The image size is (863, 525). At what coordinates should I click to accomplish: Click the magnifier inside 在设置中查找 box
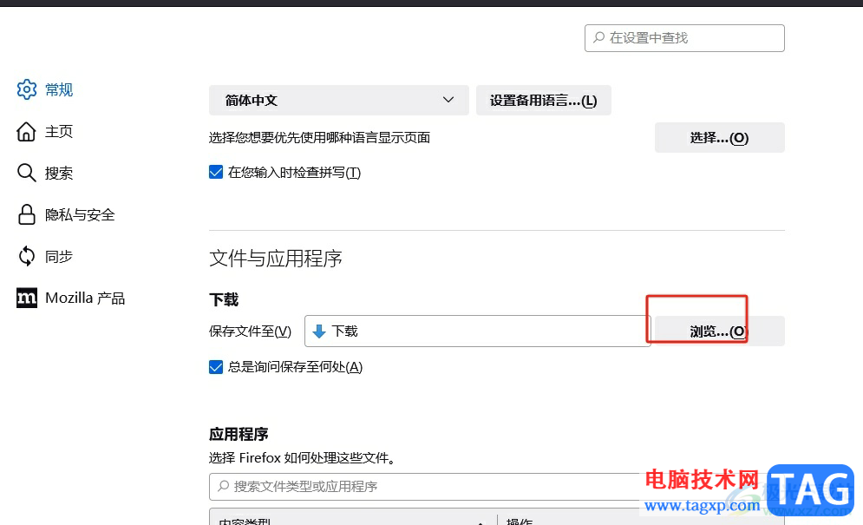[x=599, y=38]
